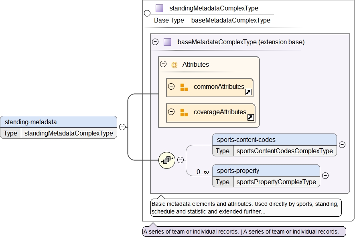The height and width of the screenshot is (238, 355).
Task: Click the purple standingMetadataComplexType type icon
Action: tap(160, 8)
